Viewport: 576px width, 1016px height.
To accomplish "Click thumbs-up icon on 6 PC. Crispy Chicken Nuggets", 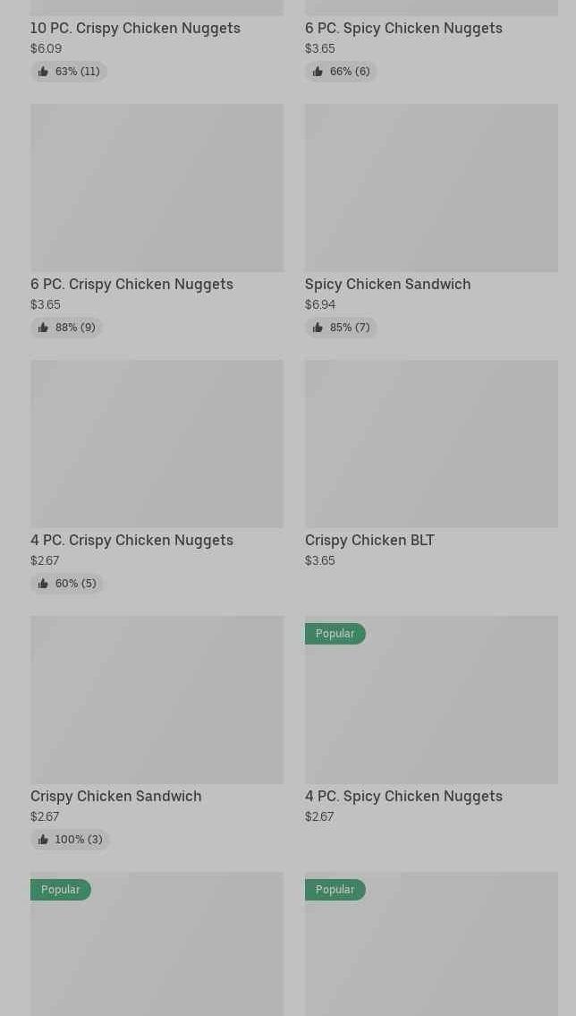I will pos(43,328).
